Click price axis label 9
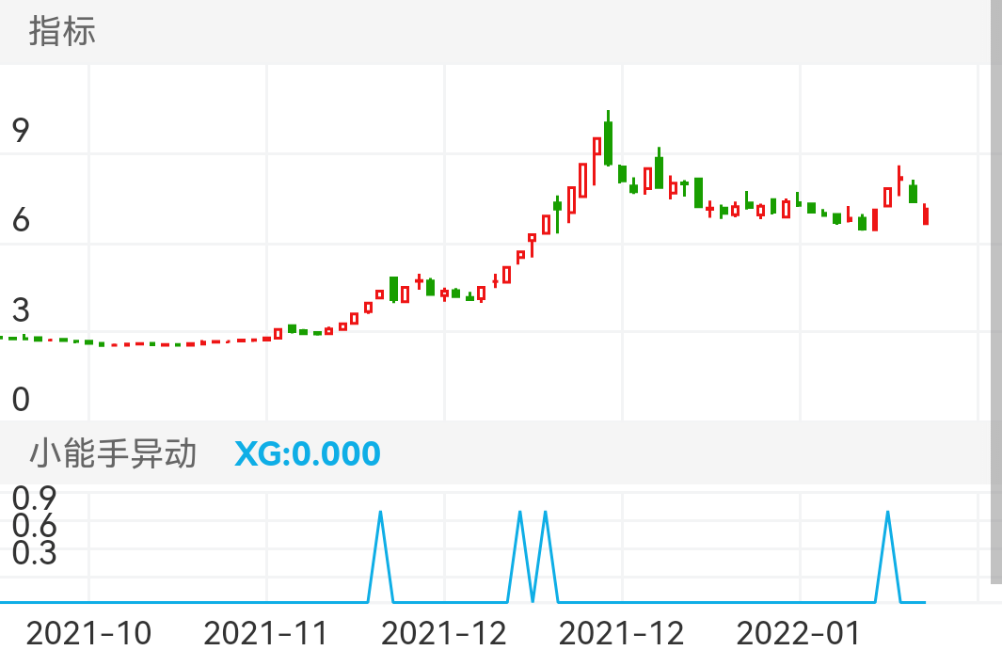 point(21,131)
